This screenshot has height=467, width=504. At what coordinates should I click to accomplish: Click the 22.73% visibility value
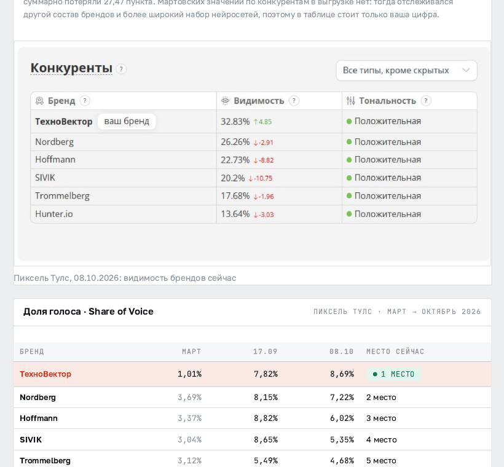pyautogui.click(x=235, y=160)
